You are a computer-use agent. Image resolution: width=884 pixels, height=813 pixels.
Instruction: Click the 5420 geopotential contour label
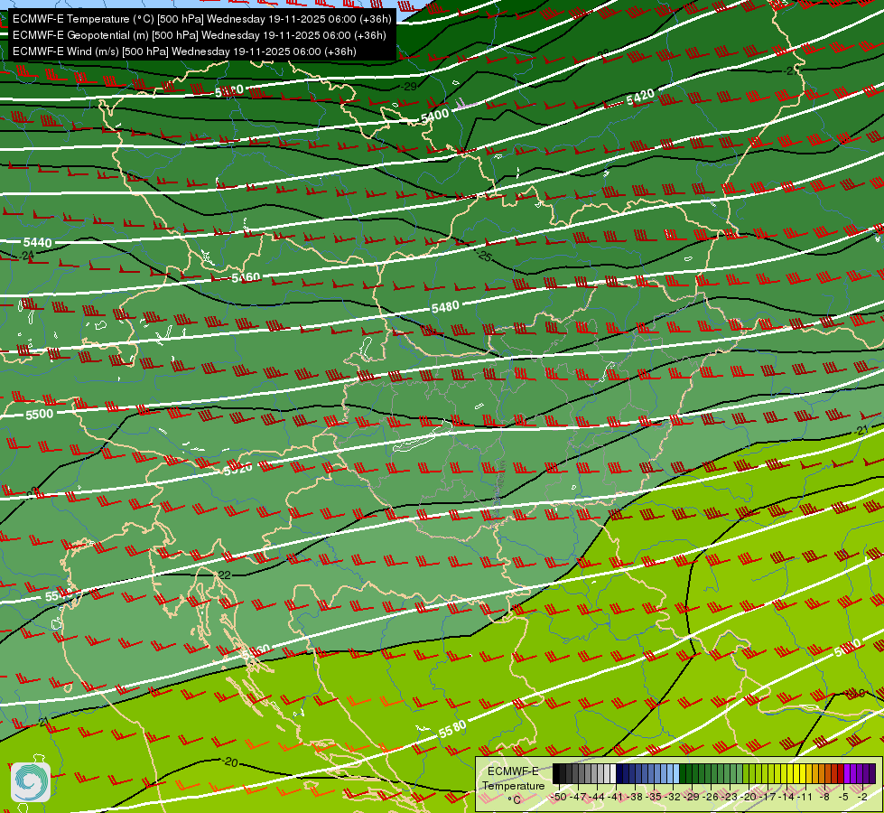(x=640, y=97)
